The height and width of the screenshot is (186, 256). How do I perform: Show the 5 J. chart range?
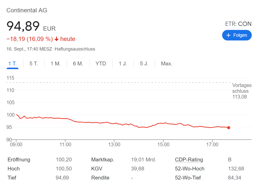144,64
